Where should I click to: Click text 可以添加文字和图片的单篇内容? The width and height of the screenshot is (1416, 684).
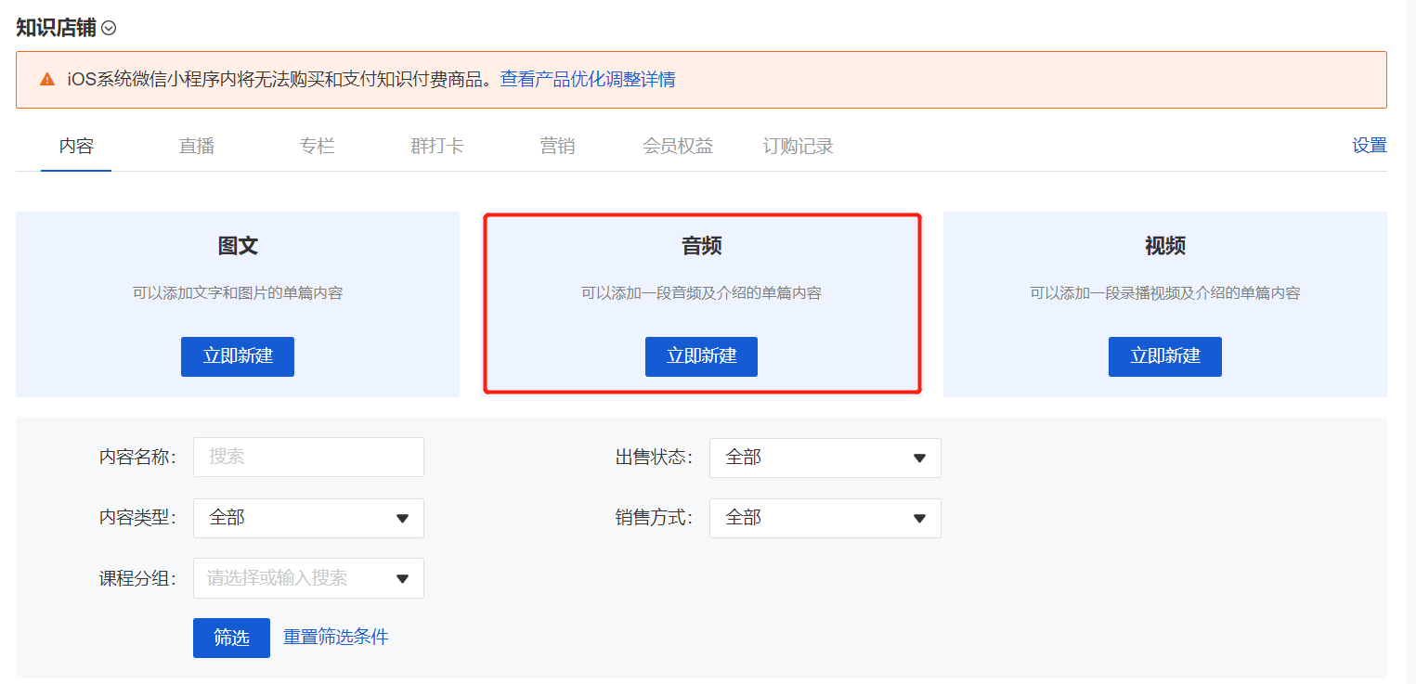click(238, 293)
